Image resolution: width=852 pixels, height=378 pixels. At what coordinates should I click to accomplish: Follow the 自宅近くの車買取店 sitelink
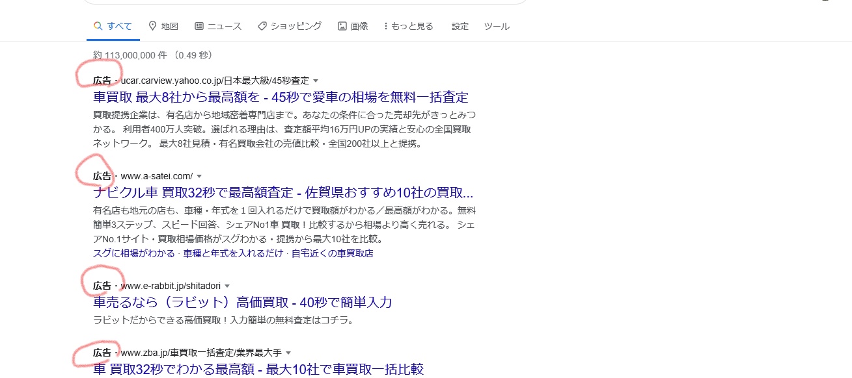[x=332, y=253]
